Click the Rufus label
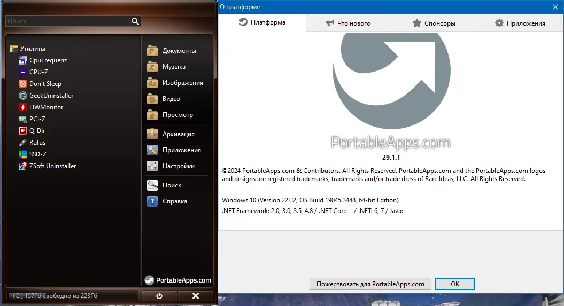 (37, 143)
